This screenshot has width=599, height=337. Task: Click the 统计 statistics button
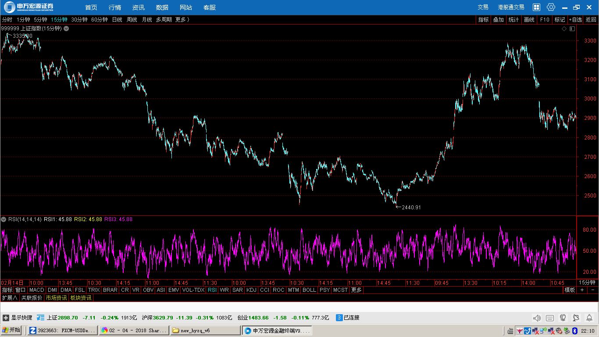[x=513, y=20]
